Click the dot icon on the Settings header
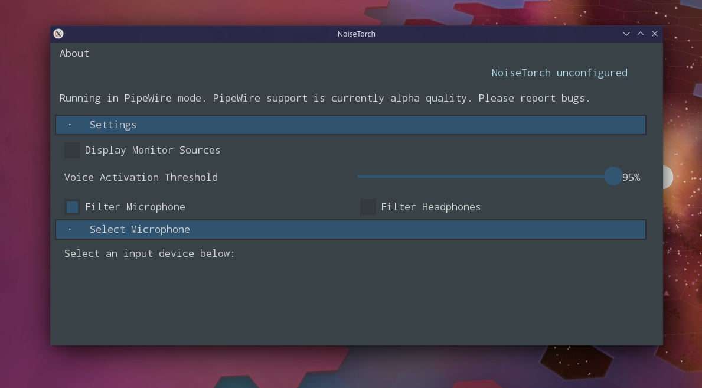702x388 pixels. click(70, 125)
